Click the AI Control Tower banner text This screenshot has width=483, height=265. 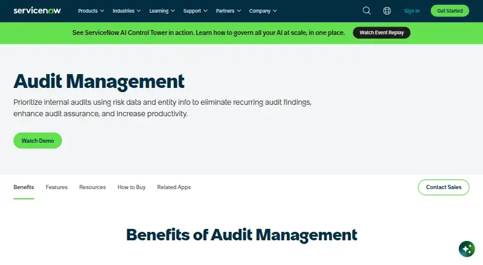point(208,33)
